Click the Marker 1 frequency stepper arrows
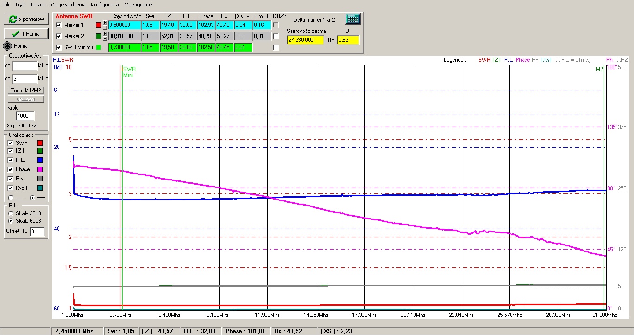 click(x=105, y=25)
